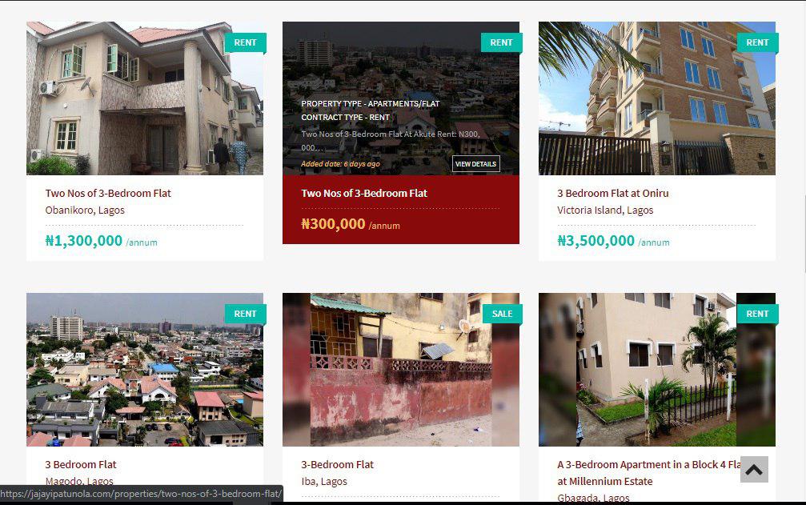806x505 pixels.
Task: Open the '3-Bedroom Flat' Iba title link
Action: tap(337, 464)
